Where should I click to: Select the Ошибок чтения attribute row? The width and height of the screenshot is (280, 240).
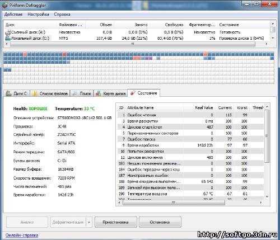190,115
